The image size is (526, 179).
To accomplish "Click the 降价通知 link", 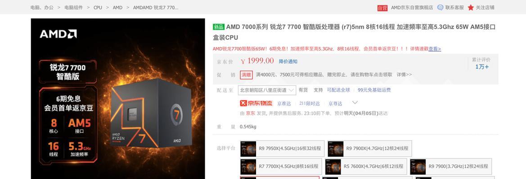I will (x=288, y=61).
